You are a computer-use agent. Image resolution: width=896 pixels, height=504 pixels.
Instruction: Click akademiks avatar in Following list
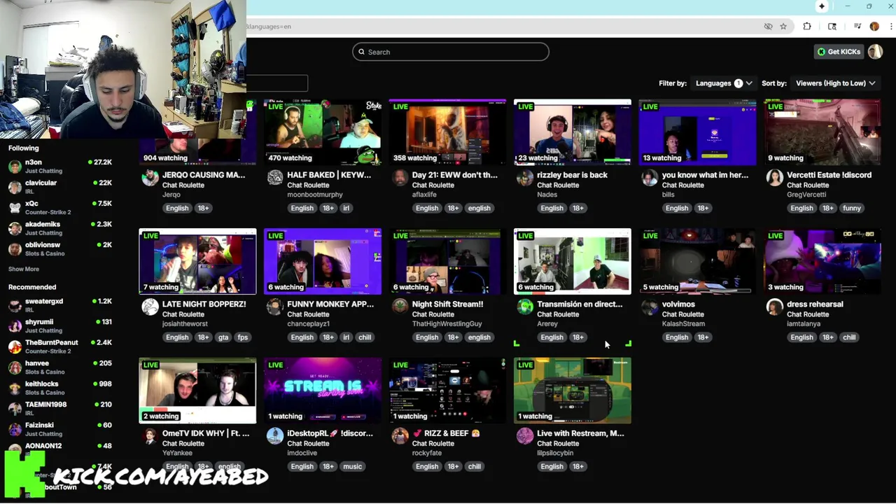tap(15, 228)
